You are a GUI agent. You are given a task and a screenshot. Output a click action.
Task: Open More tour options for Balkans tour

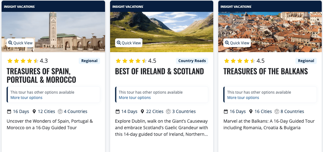[243, 98]
